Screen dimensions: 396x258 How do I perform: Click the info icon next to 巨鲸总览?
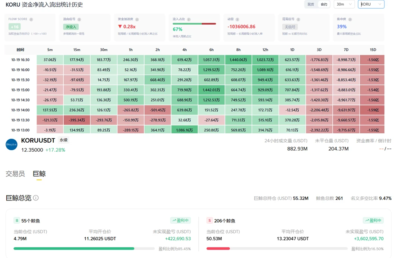pyautogui.click(x=36, y=198)
